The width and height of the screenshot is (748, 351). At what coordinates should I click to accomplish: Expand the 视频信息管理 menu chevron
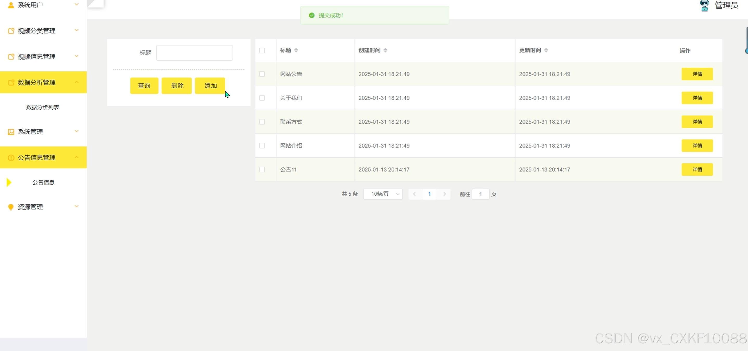(x=77, y=56)
